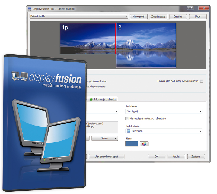Select monitor 2 wallpaper preview
This screenshot has height=194, width=217.
tap(146, 45)
